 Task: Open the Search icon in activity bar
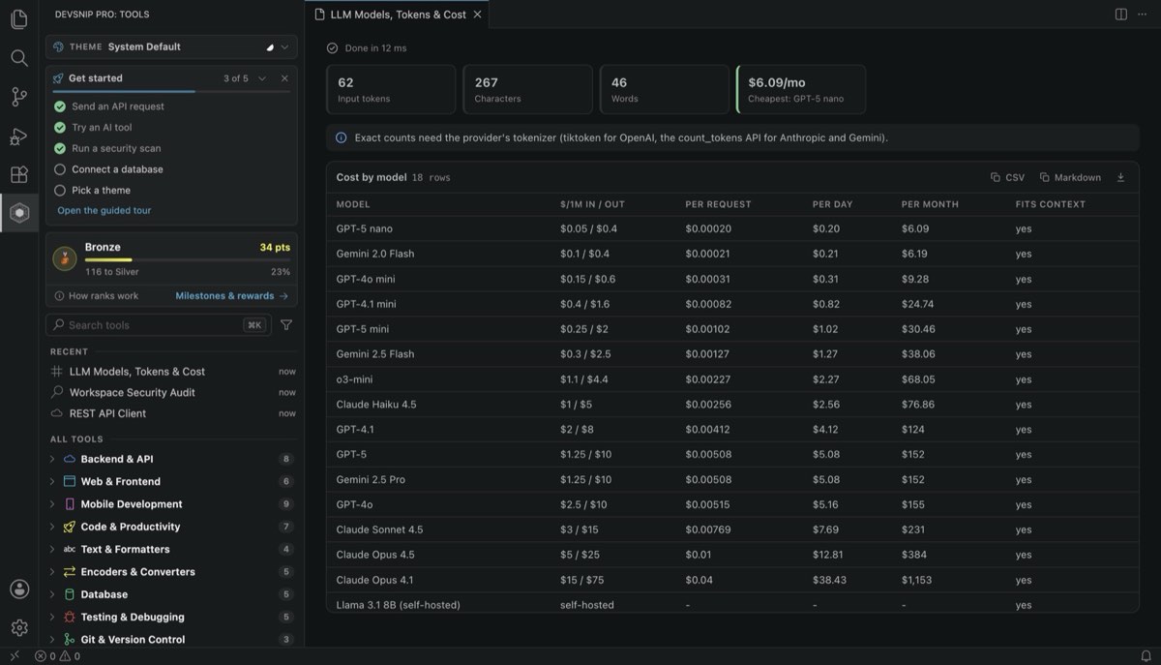(x=19, y=58)
